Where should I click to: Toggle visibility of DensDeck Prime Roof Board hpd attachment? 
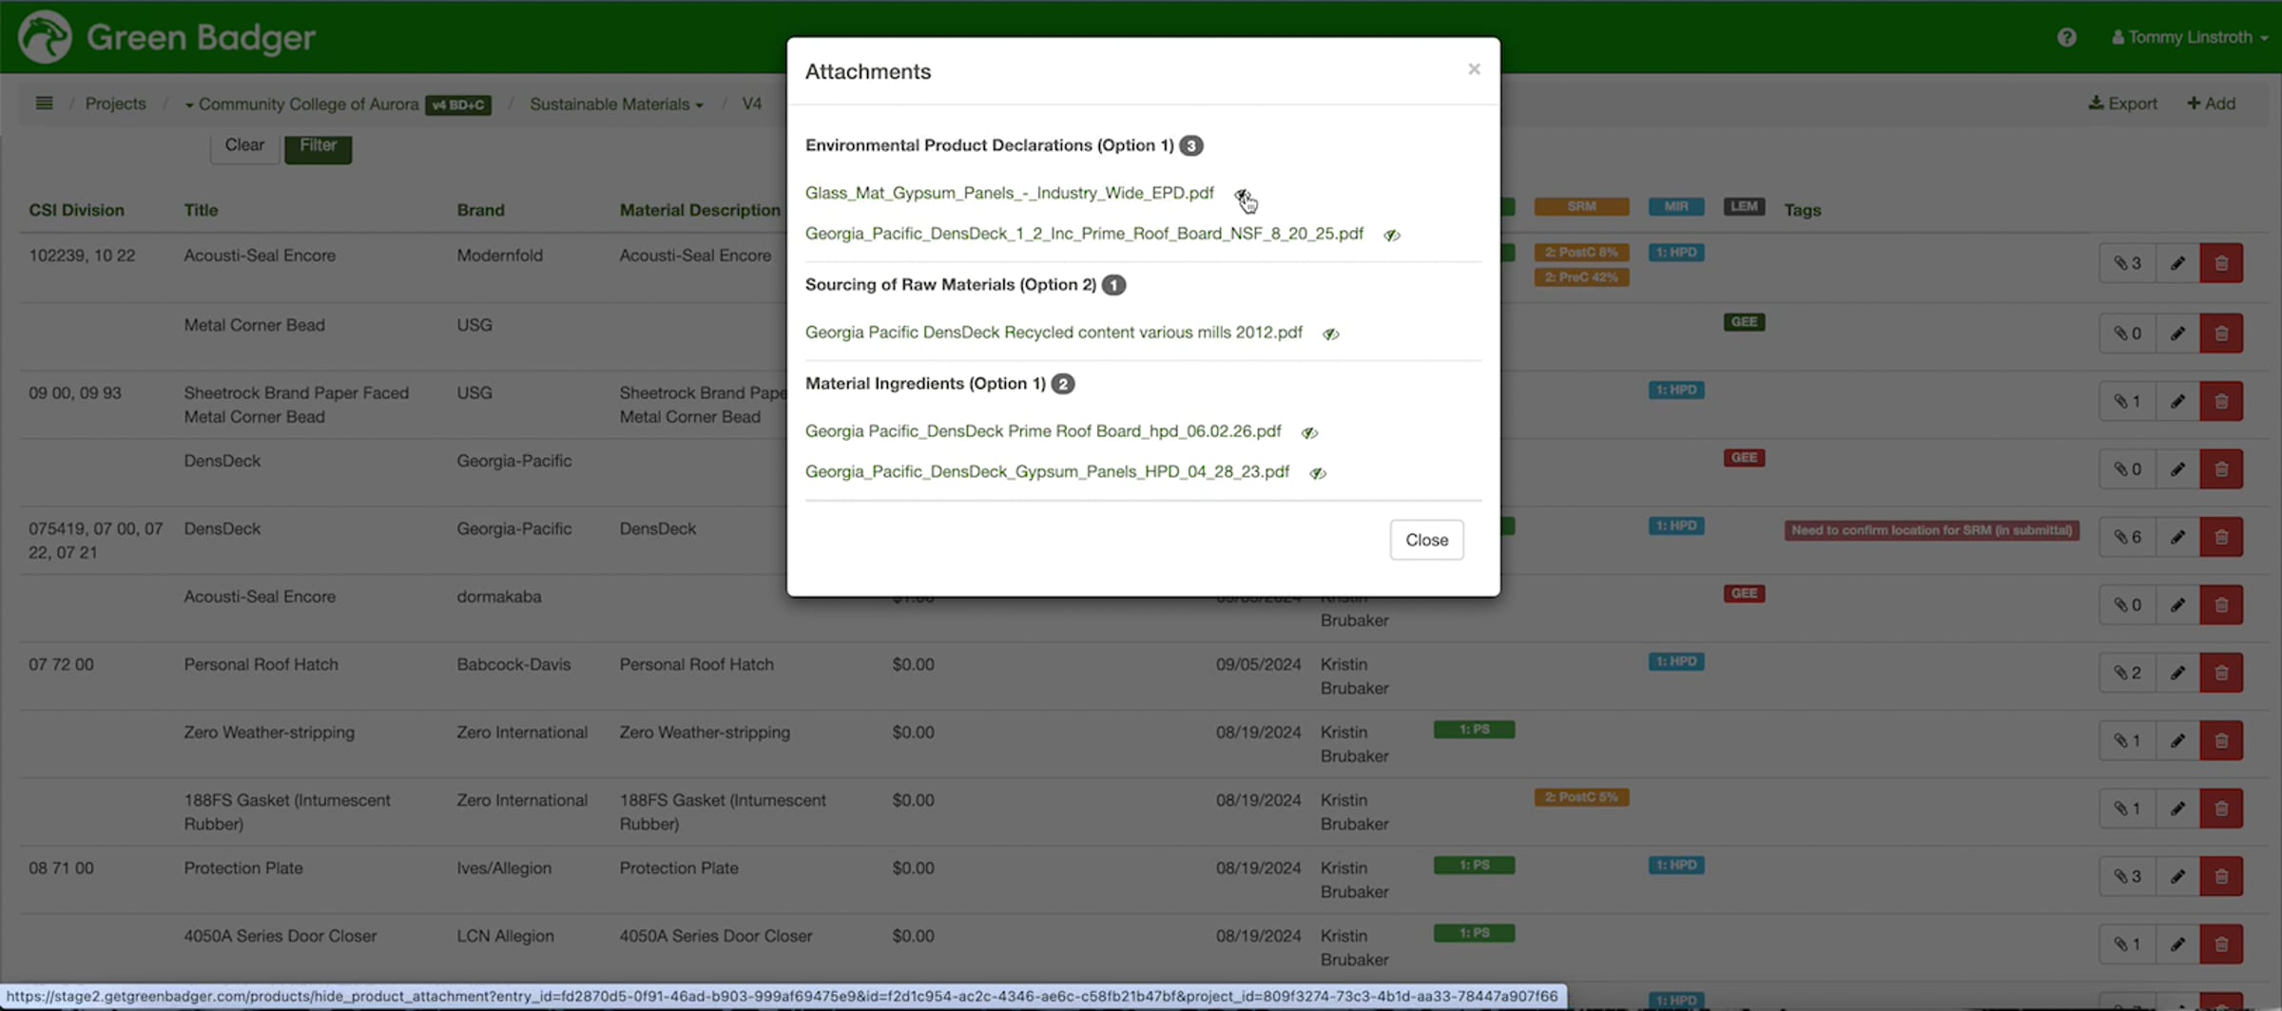1309,432
